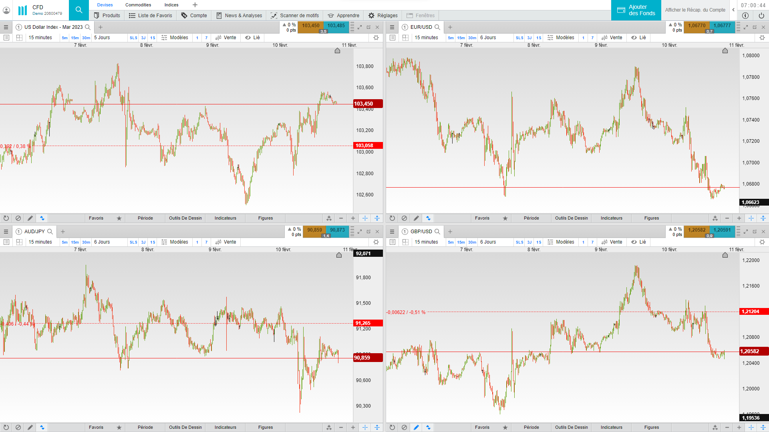Expand the Indicateurs menu under US Dollar Index chart
Screen dimensions: 769x432
(225, 218)
